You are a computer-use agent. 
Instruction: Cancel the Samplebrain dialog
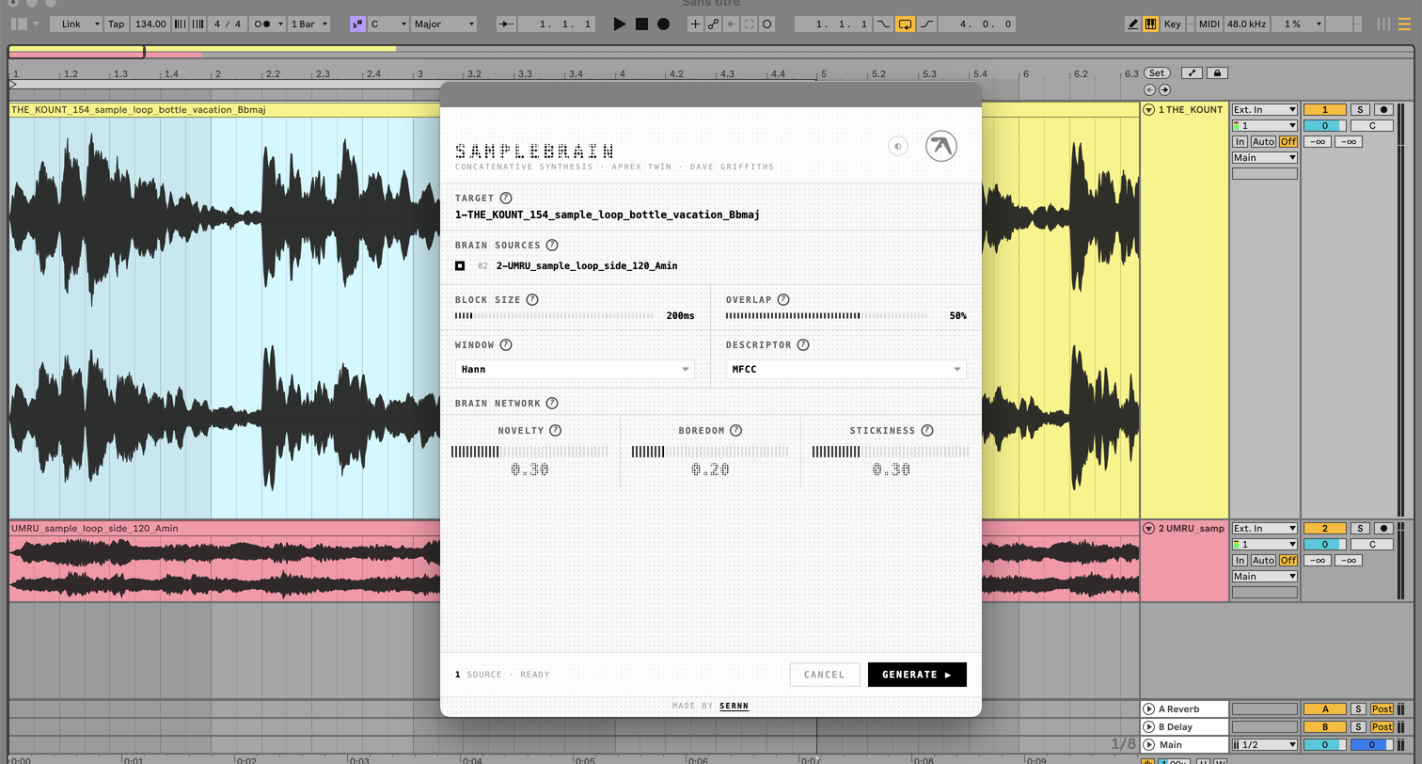(825, 675)
